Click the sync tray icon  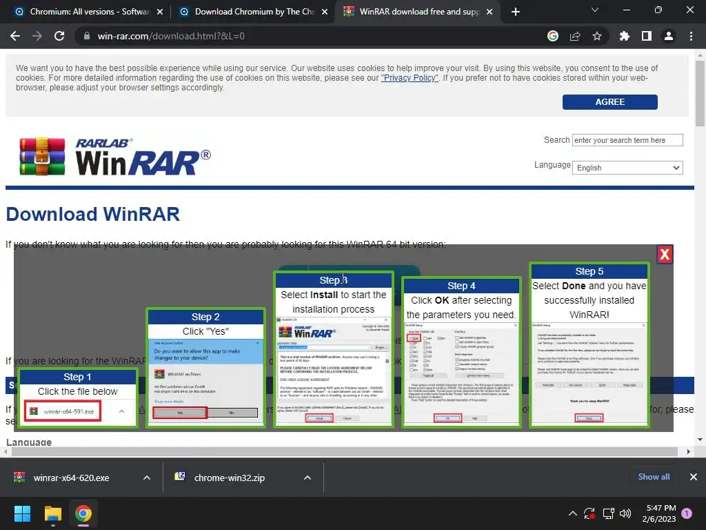click(x=589, y=513)
